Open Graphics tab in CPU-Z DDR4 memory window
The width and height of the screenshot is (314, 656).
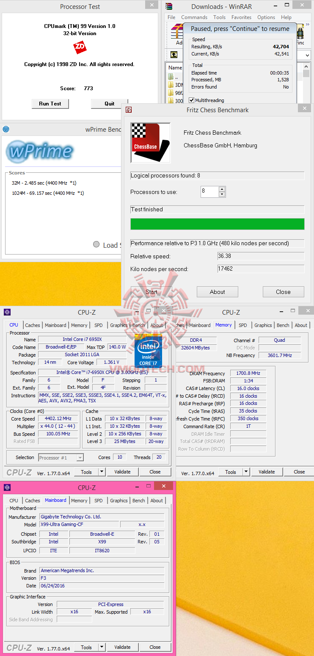(x=263, y=325)
